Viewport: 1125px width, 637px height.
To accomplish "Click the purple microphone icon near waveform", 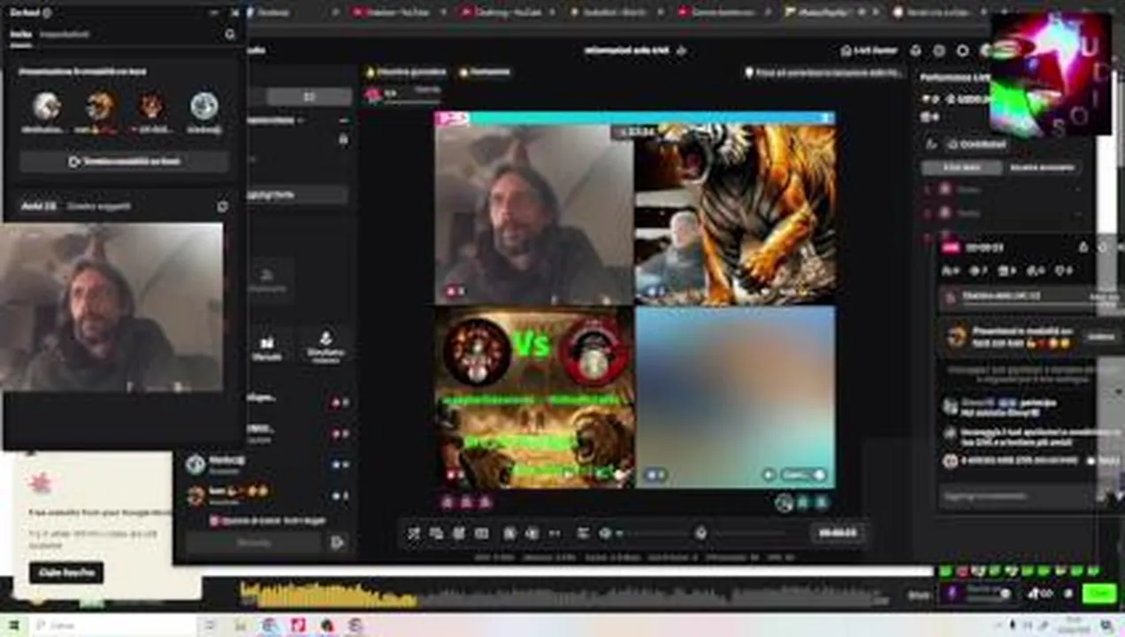I will (x=953, y=594).
